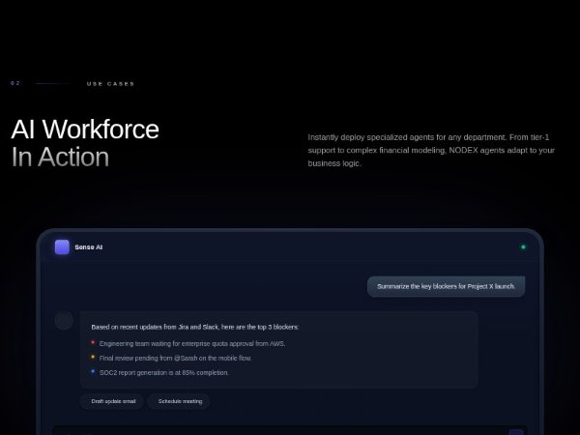Click the assistant avatar circle beside the response

click(x=64, y=320)
